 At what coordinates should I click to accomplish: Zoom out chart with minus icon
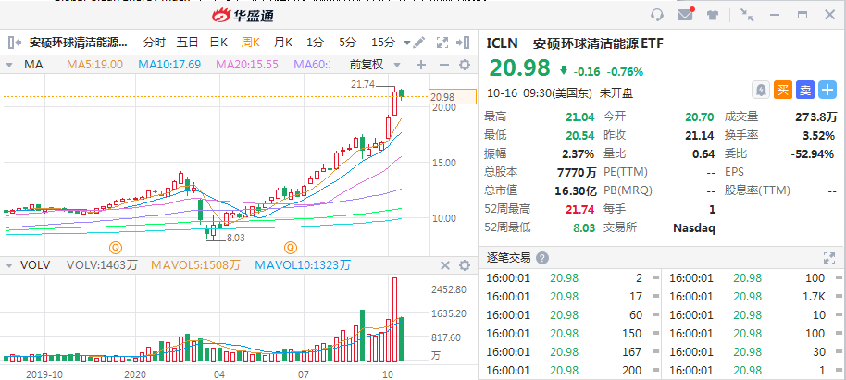click(444, 66)
